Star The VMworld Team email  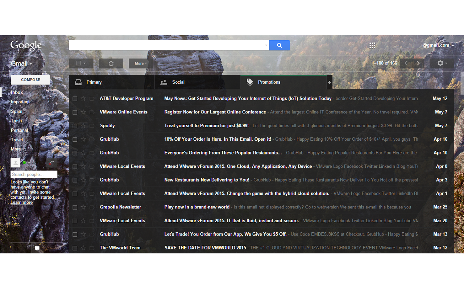[83, 248]
